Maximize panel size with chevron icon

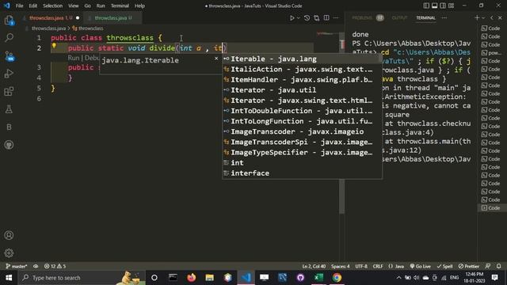click(492, 18)
